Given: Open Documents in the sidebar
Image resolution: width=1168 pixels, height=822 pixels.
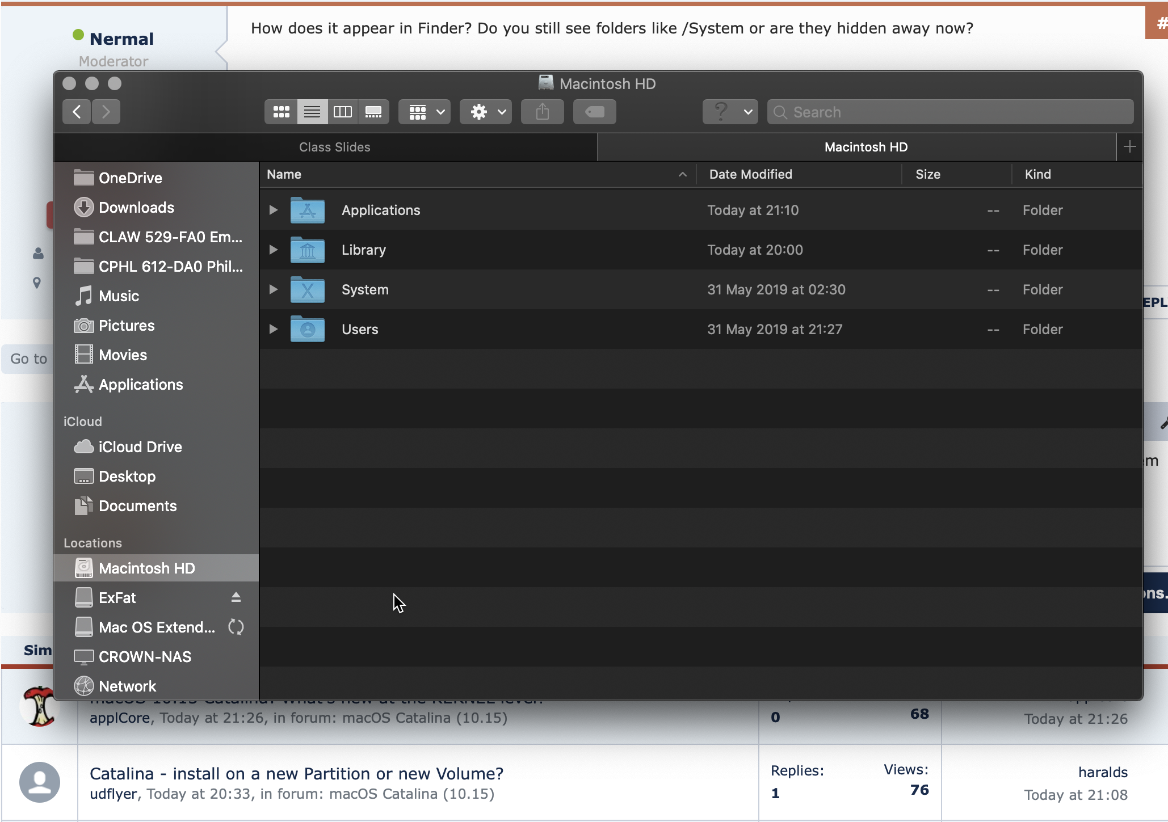Looking at the screenshot, I should 156,506.
